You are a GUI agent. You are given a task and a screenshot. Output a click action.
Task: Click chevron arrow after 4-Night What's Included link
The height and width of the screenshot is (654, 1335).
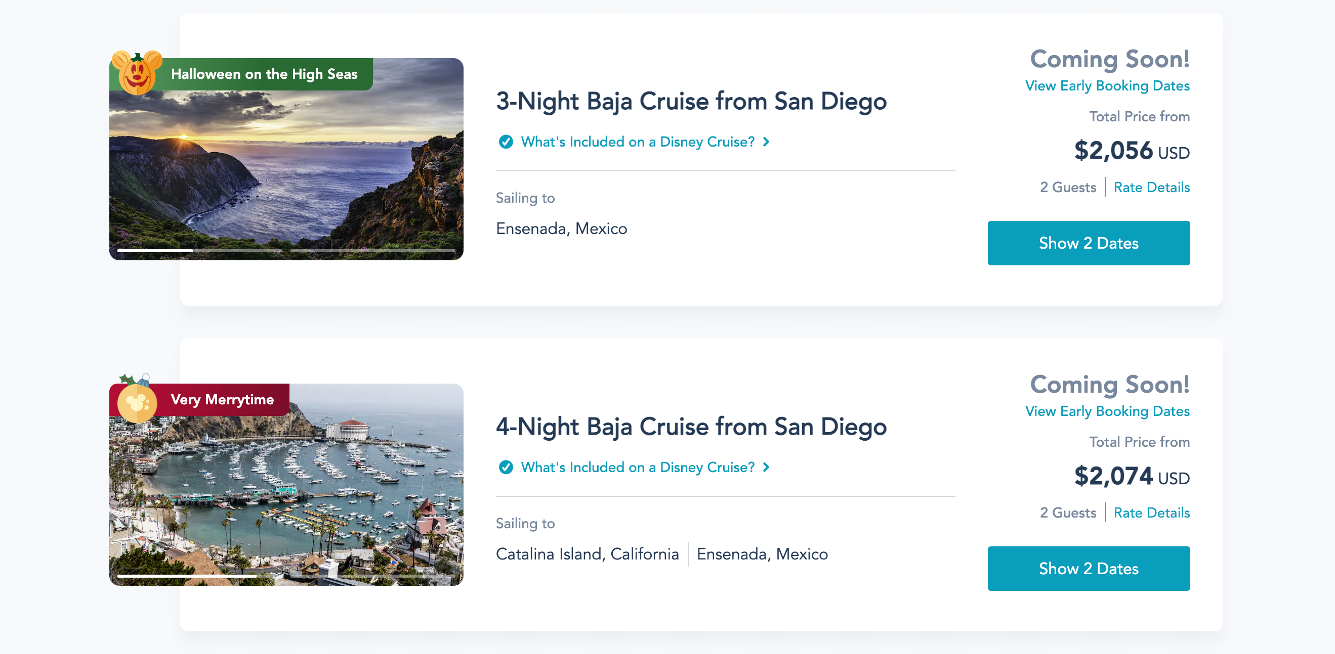(767, 467)
